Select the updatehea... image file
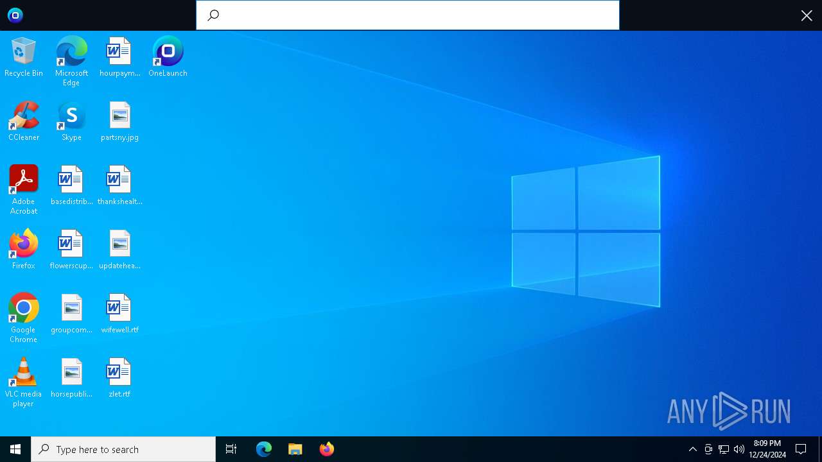Screen dimensions: 822x462 (119, 249)
